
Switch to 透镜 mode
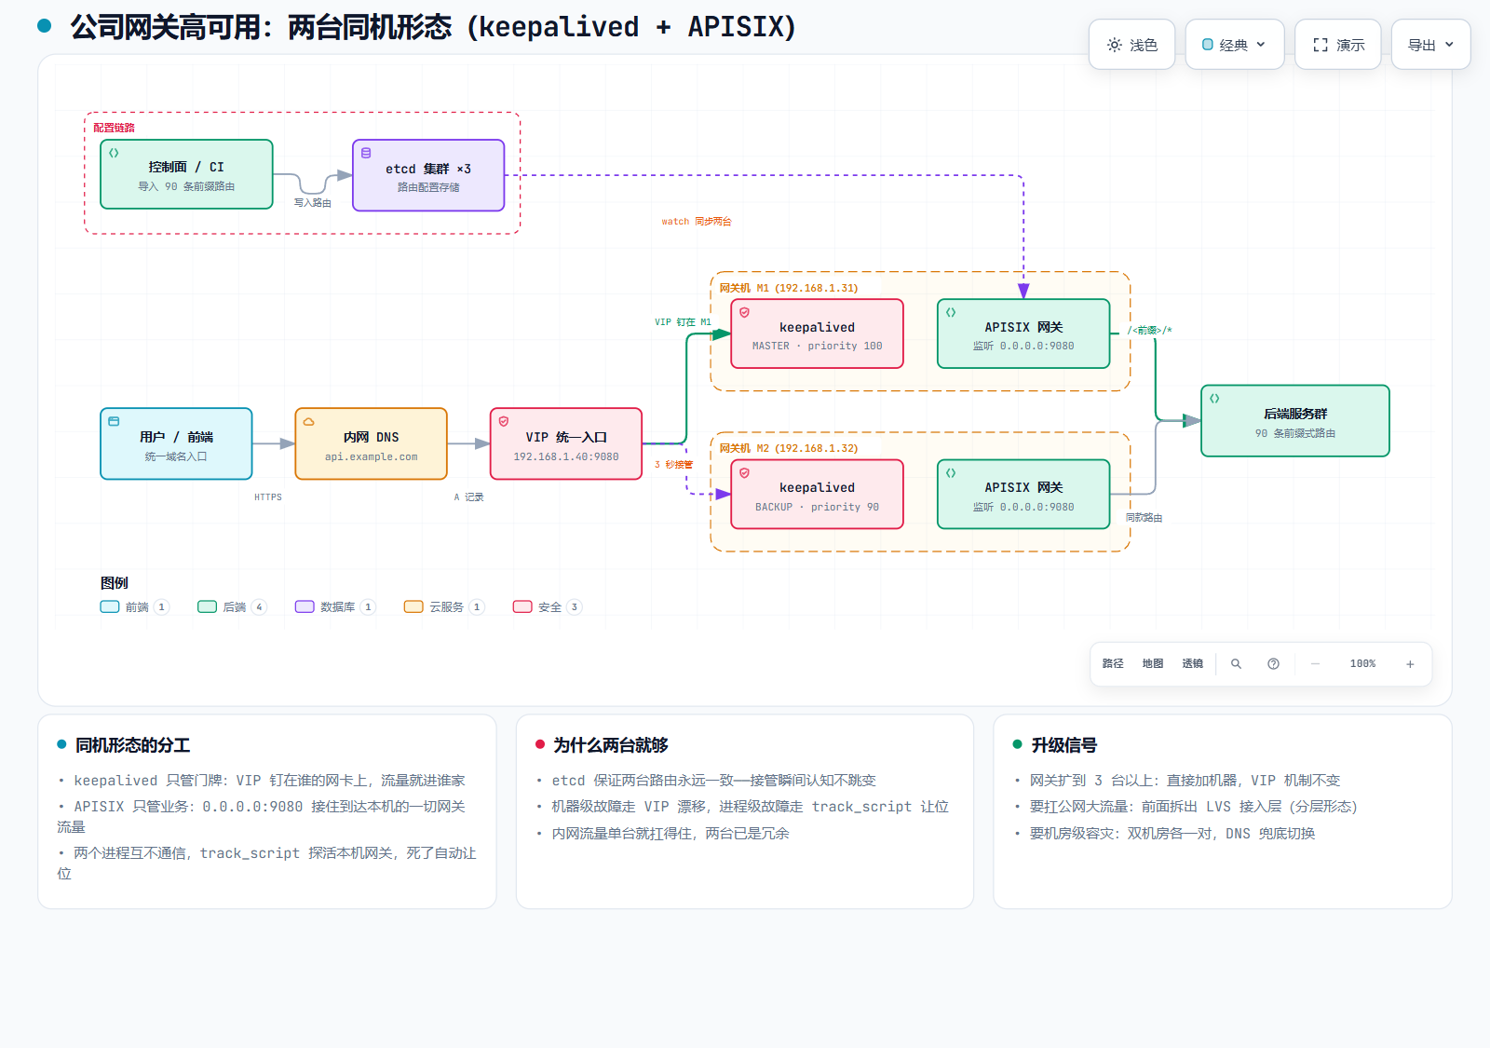pyautogui.click(x=1193, y=664)
